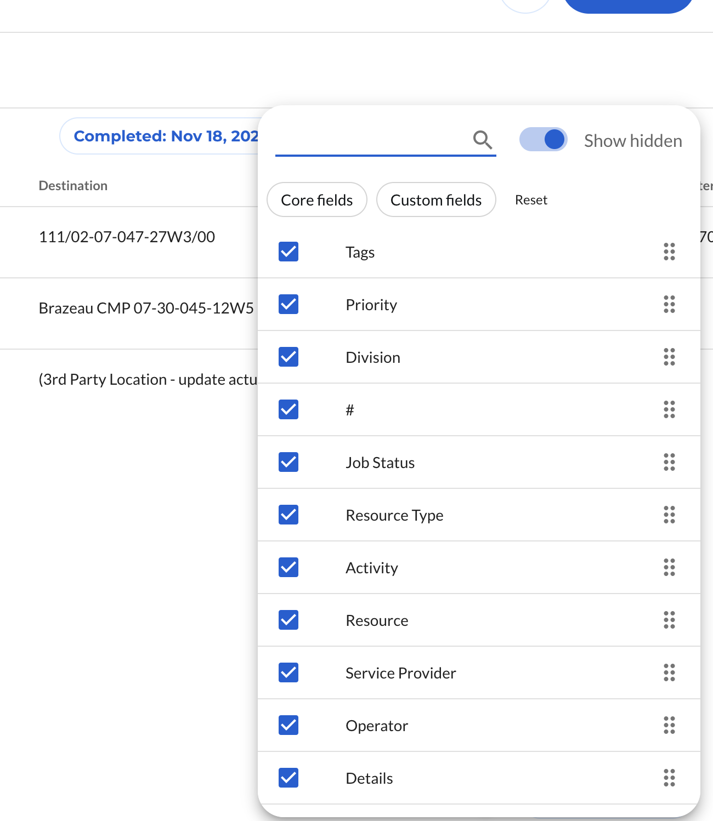Turn off the Show hidden toggle
The height and width of the screenshot is (821, 713).
click(x=543, y=140)
